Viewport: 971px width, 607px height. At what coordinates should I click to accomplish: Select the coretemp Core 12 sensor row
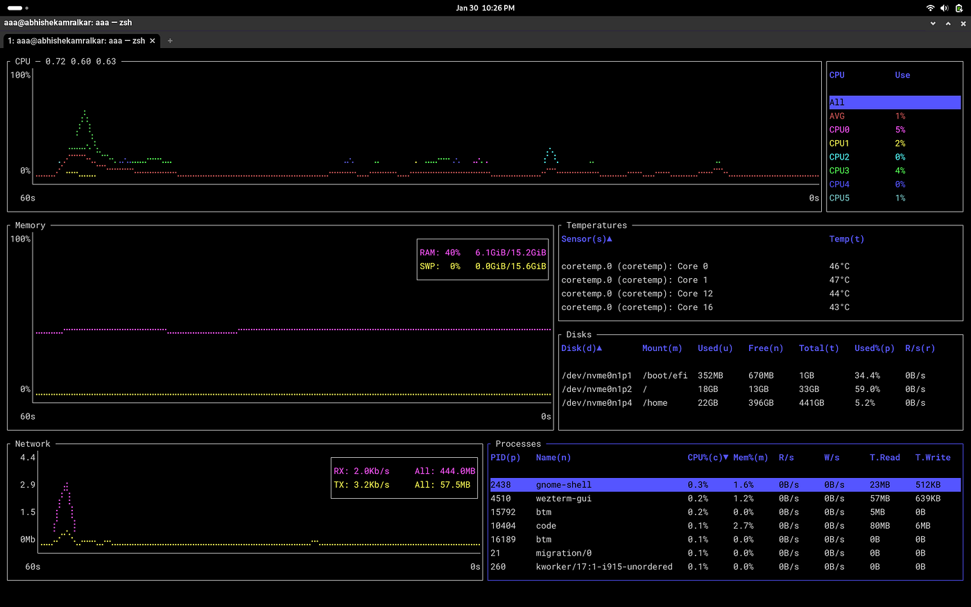coord(761,293)
